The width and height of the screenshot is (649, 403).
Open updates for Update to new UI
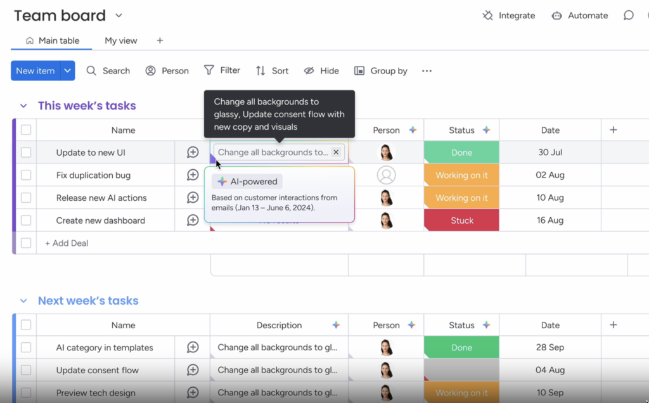pyautogui.click(x=193, y=152)
